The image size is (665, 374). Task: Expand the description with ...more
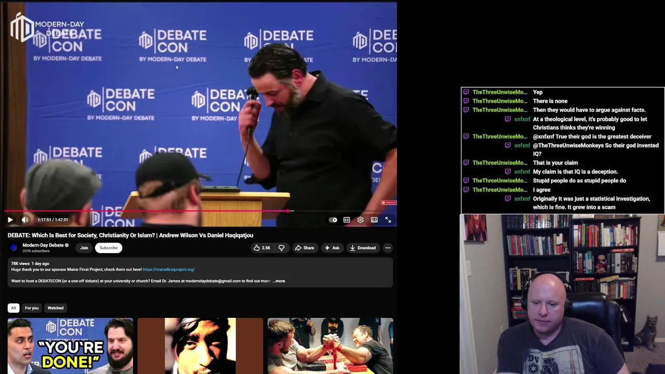[278, 281]
